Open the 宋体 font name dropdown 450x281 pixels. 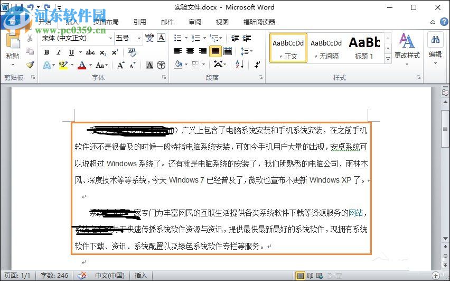tap(110, 38)
